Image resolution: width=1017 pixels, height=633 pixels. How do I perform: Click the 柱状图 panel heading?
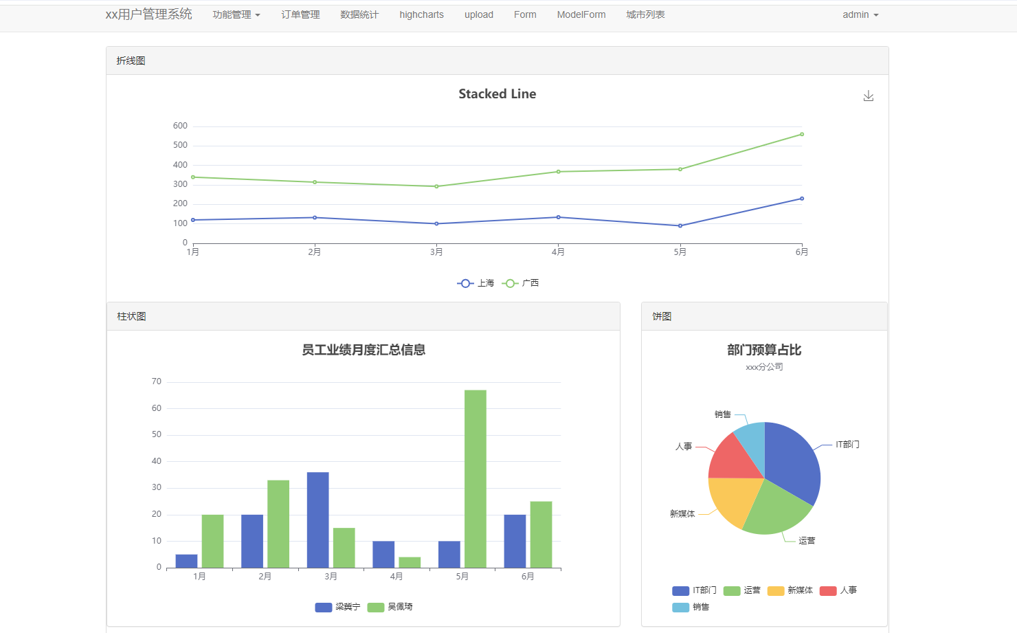[x=364, y=316]
